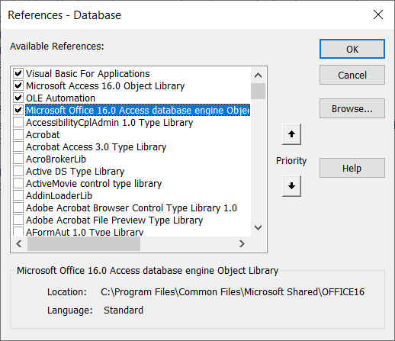Select ActiveMovie control type library row

[x=94, y=184]
